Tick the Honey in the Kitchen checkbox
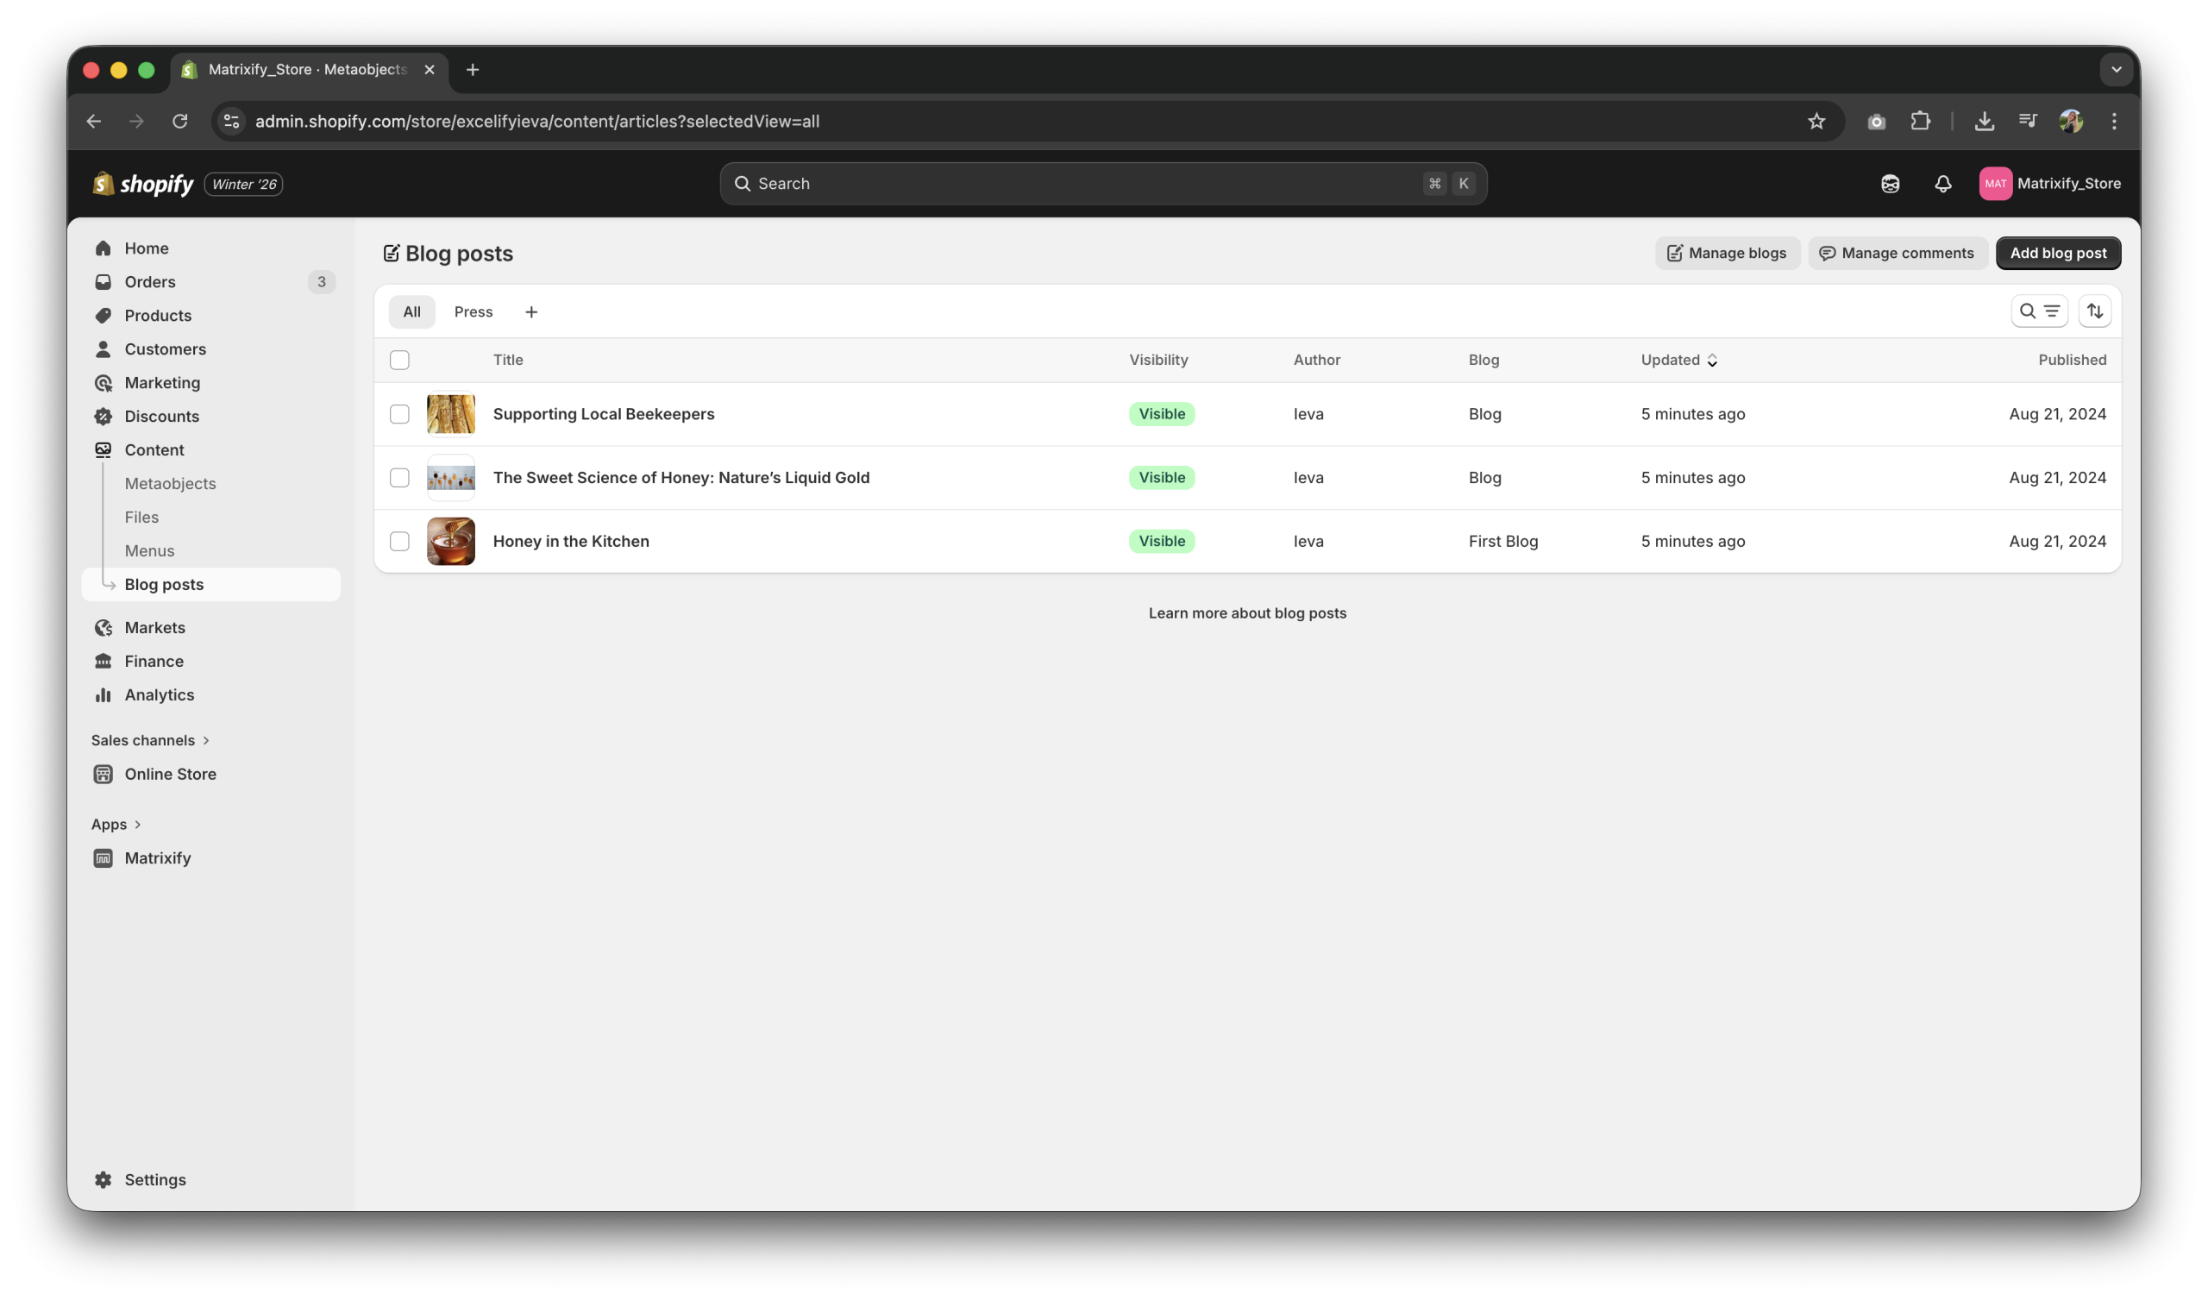 (x=399, y=541)
